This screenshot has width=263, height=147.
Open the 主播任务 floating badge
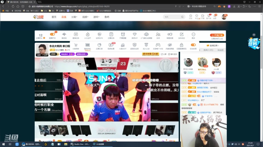pos(254,43)
